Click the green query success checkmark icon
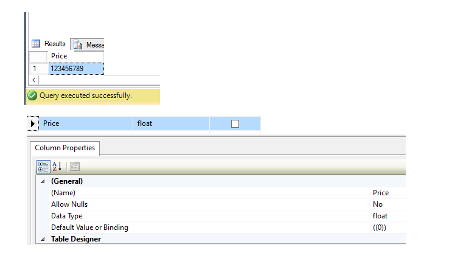Viewport: 455px width, 264px height. click(x=32, y=96)
